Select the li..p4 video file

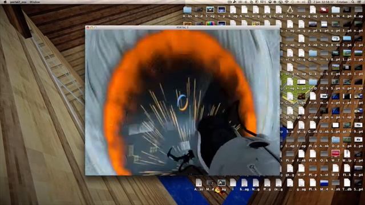click(x=347, y=84)
